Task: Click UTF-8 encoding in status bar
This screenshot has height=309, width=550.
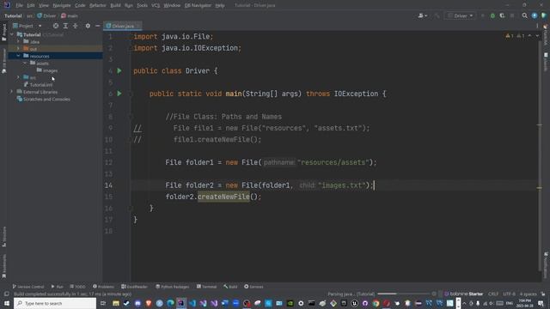Action: click(x=509, y=294)
